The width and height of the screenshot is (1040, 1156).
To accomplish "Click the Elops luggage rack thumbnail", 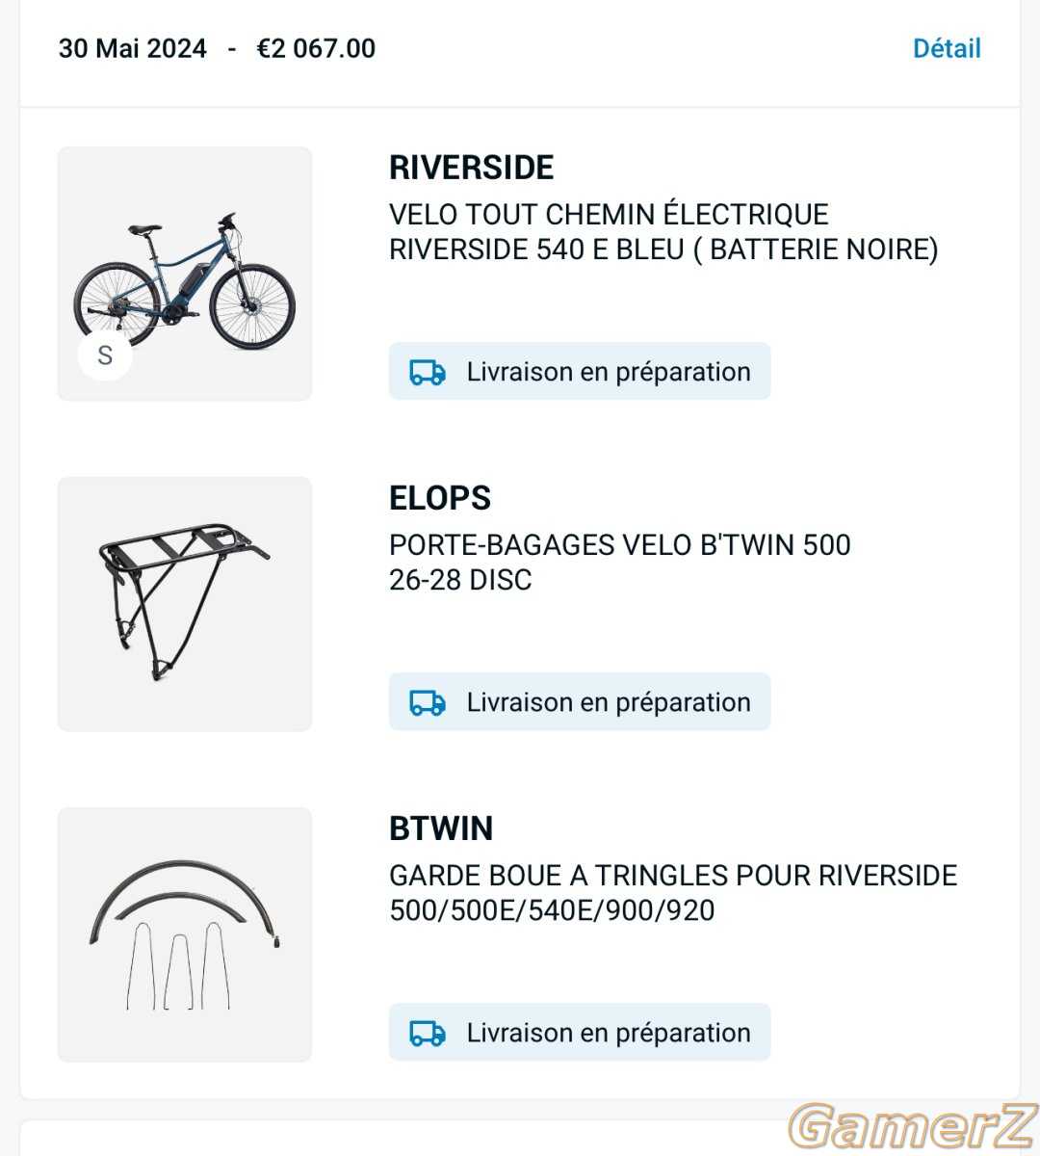I will click(x=185, y=604).
